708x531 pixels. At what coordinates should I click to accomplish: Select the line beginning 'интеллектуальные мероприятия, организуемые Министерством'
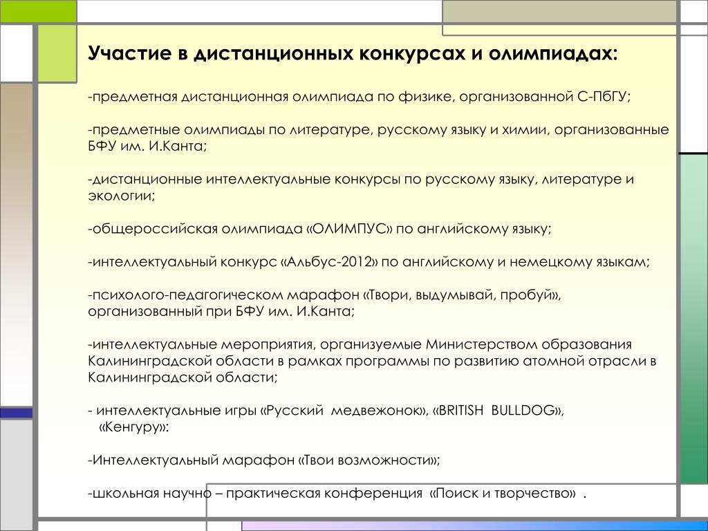360,345
